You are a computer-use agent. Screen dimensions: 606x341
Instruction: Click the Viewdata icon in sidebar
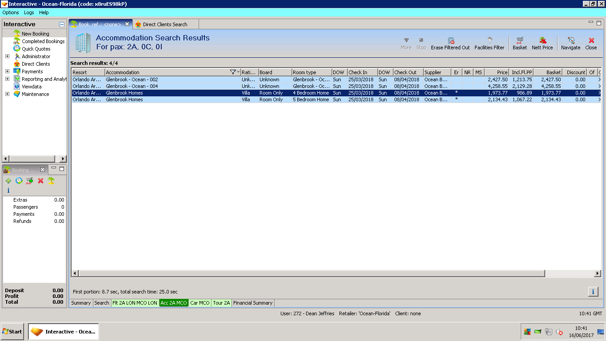[x=17, y=87]
